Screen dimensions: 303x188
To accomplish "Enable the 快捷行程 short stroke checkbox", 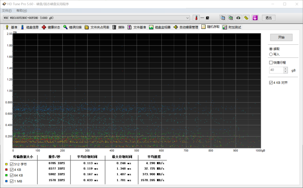I will point(271,63).
